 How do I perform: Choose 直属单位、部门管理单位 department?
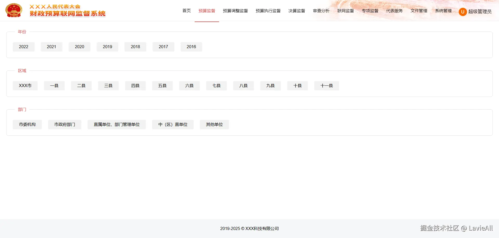tap(116, 124)
